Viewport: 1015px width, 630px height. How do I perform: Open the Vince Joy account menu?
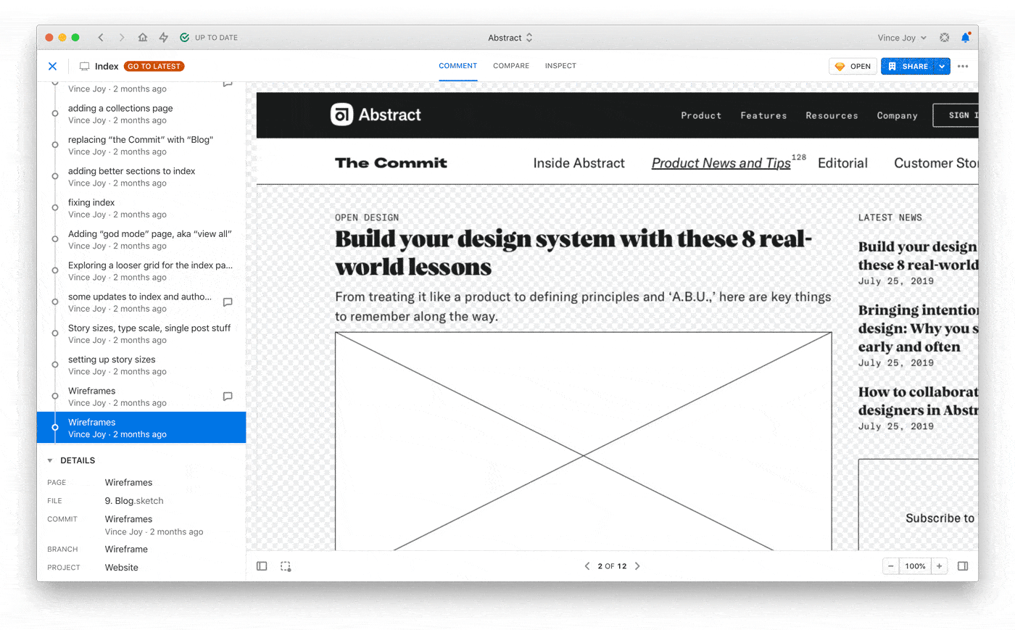point(902,38)
